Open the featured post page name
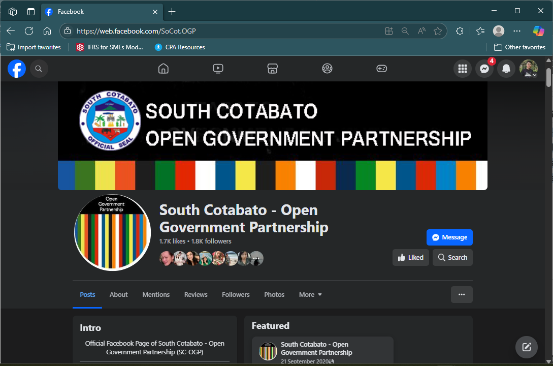The width and height of the screenshot is (553, 366). 316,348
